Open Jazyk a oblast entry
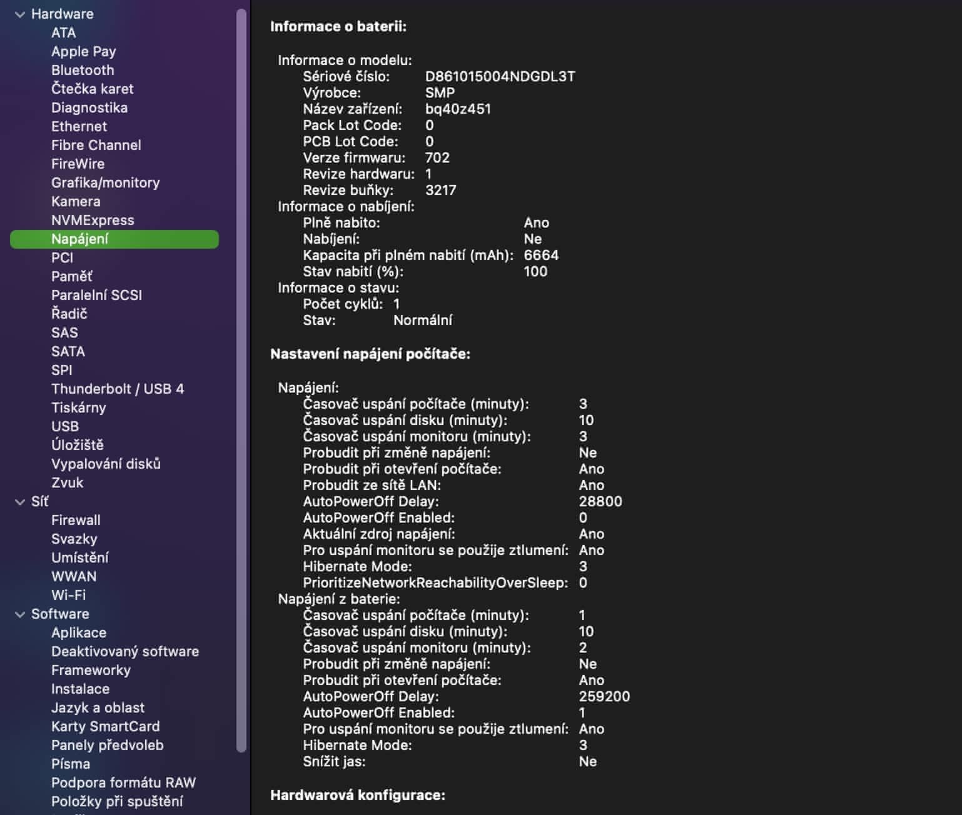 click(98, 707)
